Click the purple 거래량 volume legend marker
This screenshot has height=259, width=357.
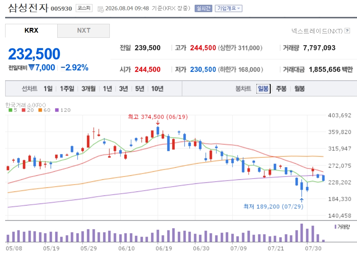[x=336, y=227]
